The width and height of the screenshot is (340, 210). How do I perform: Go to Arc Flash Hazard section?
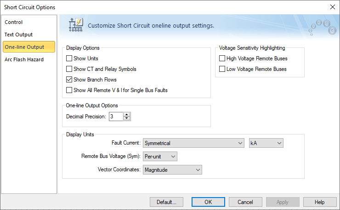click(x=24, y=59)
